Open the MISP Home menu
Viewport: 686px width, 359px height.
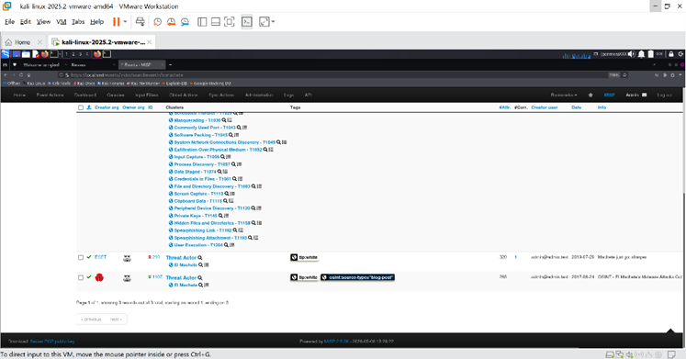(x=19, y=95)
